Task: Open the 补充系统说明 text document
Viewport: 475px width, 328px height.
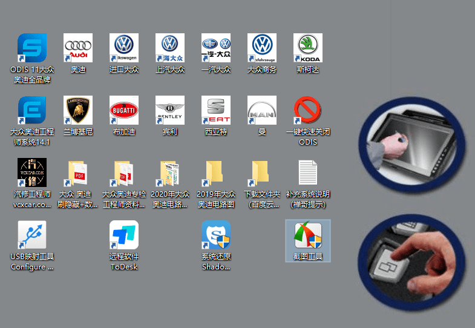Action: pos(308,173)
